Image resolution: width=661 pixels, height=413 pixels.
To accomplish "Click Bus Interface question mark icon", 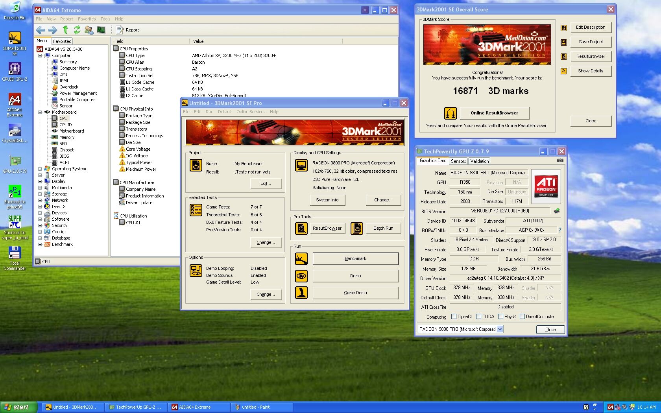I will [x=559, y=230].
